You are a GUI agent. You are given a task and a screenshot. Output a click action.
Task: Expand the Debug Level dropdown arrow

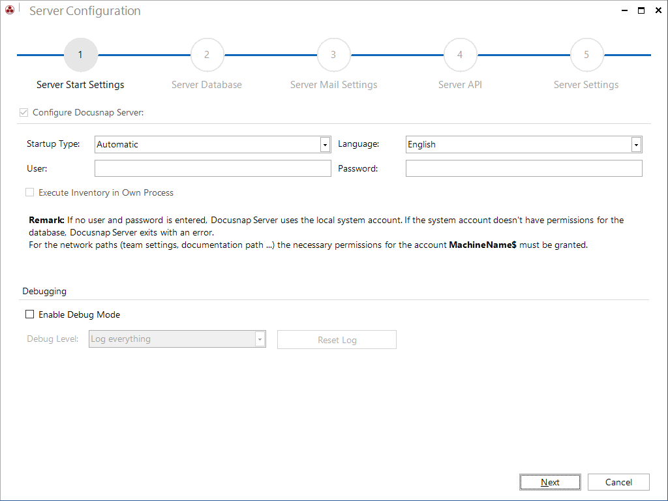point(260,339)
